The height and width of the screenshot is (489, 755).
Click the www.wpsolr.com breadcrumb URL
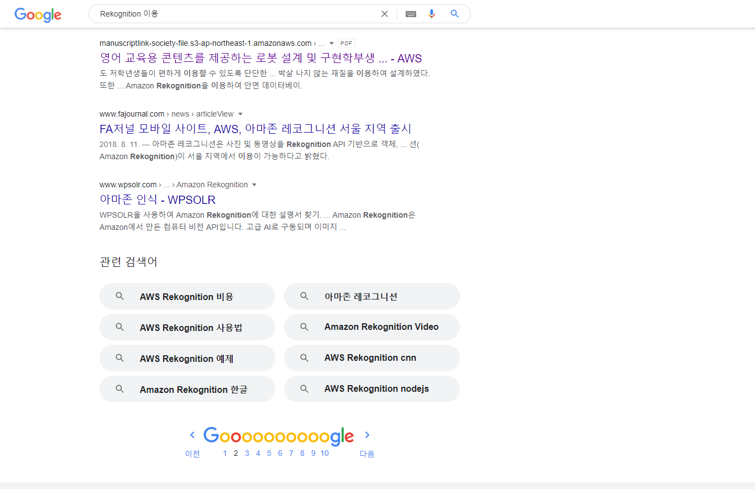coord(128,185)
